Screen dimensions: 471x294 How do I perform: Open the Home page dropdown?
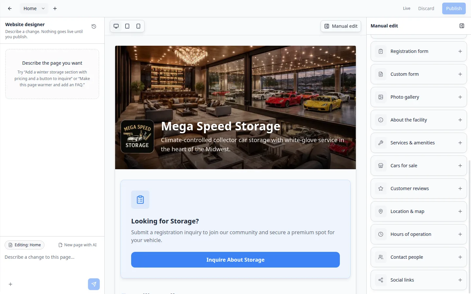[x=34, y=8]
